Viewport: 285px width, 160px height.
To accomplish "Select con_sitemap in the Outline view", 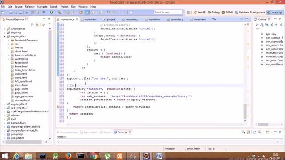I will (274, 38).
